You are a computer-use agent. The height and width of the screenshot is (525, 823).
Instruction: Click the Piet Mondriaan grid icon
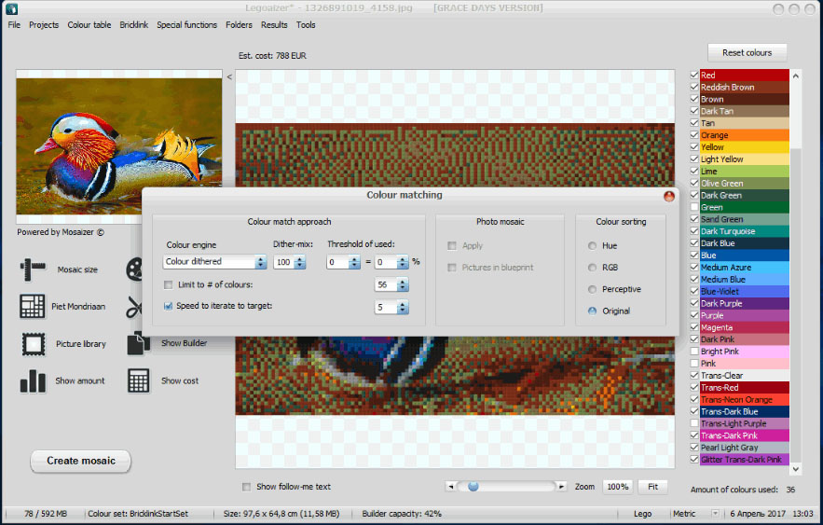pyautogui.click(x=32, y=306)
